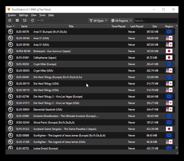Click size value 85.72 MB
184x161 pixels.
152,58
